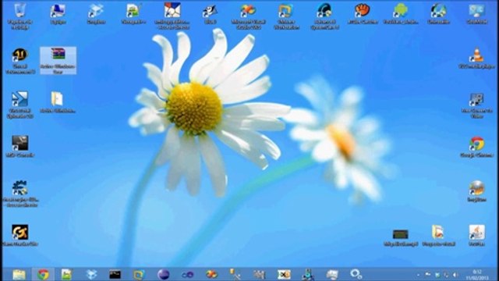499x281 pixels.
Task: Switch to Google Chrome in the taskbar
Action: 44,274
